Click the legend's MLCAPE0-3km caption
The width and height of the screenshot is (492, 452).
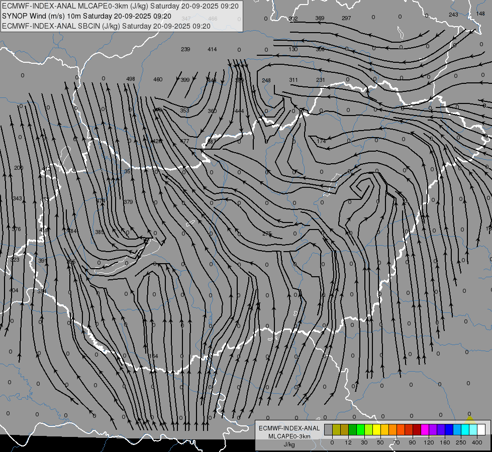(x=289, y=436)
